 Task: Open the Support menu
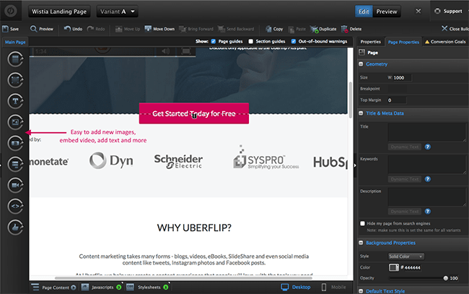click(448, 11)
